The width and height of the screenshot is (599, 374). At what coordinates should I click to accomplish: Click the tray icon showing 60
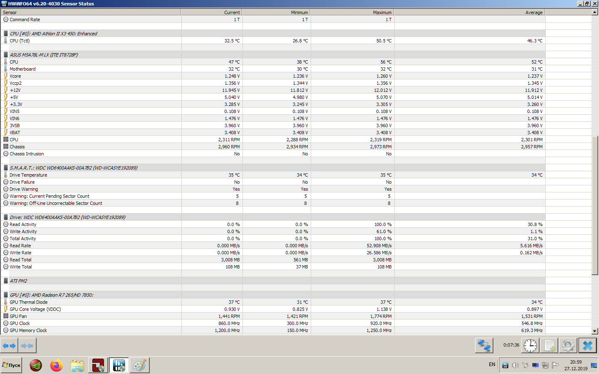coord(535,365)
